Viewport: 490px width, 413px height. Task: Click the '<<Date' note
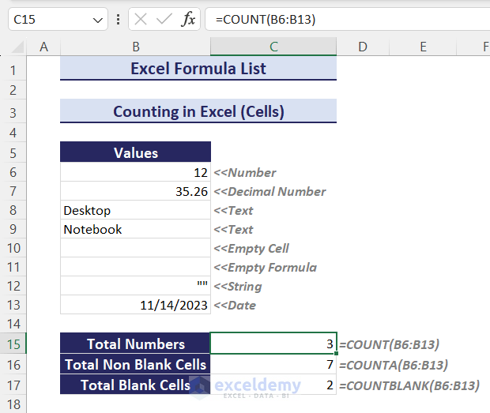(x=235, y=306)
